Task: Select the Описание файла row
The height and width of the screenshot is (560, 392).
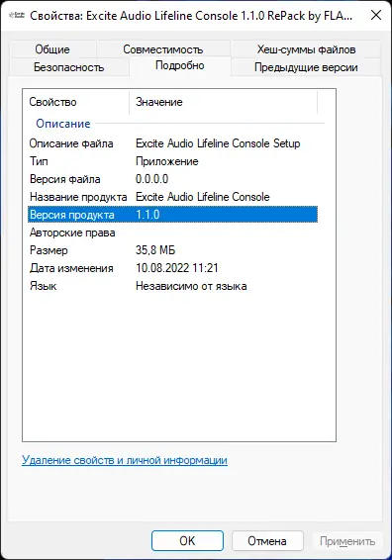Action: click(x=172, y=143)
